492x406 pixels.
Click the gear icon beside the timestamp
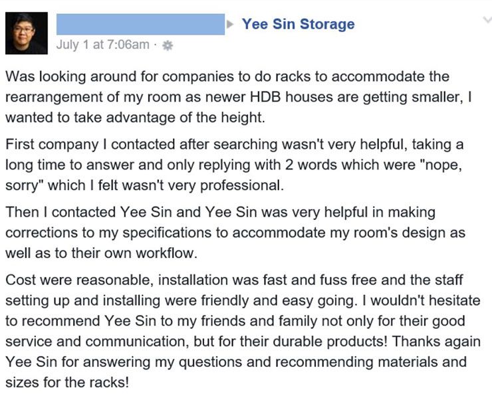pyautogui.click(x=168, y=45)
